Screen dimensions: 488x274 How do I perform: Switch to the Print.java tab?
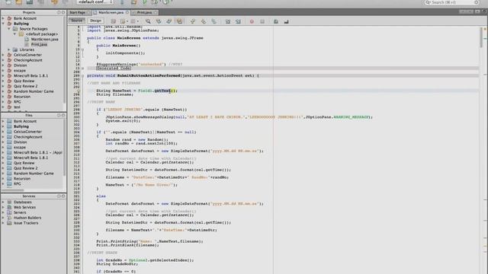pos(144,12)
